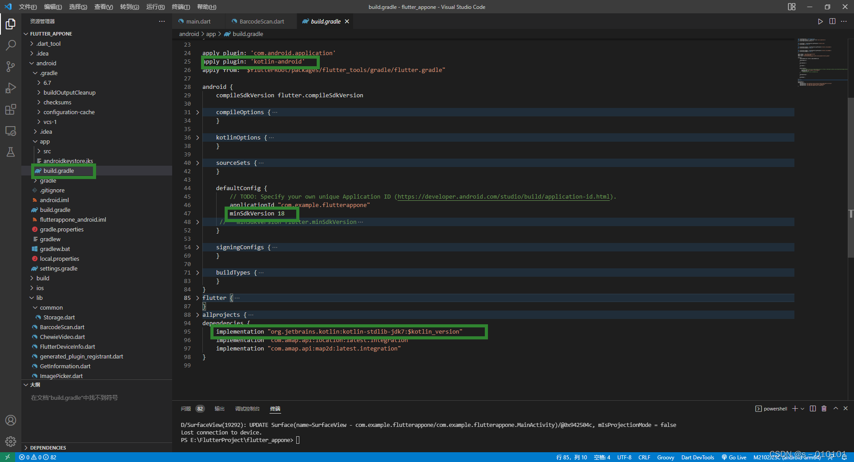Click the Run play icon in editor toolbar
Image resolution: width=854 pixels, height=462 pixels.
coord(820,21)
